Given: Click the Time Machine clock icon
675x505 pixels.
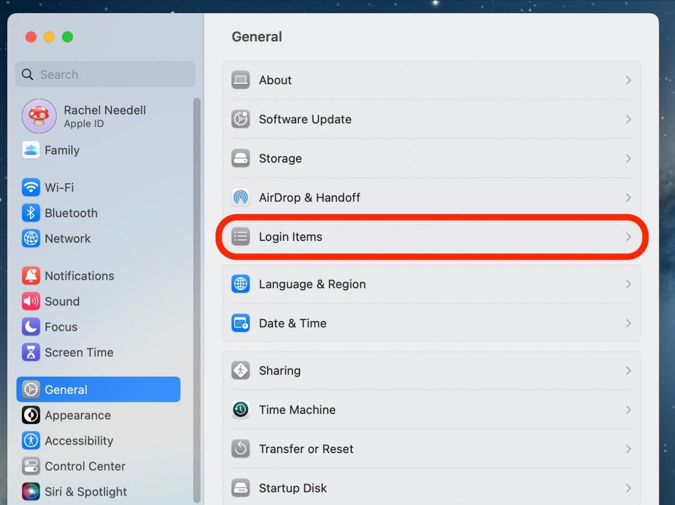Looking at the screenshot, I should point(241,410).
